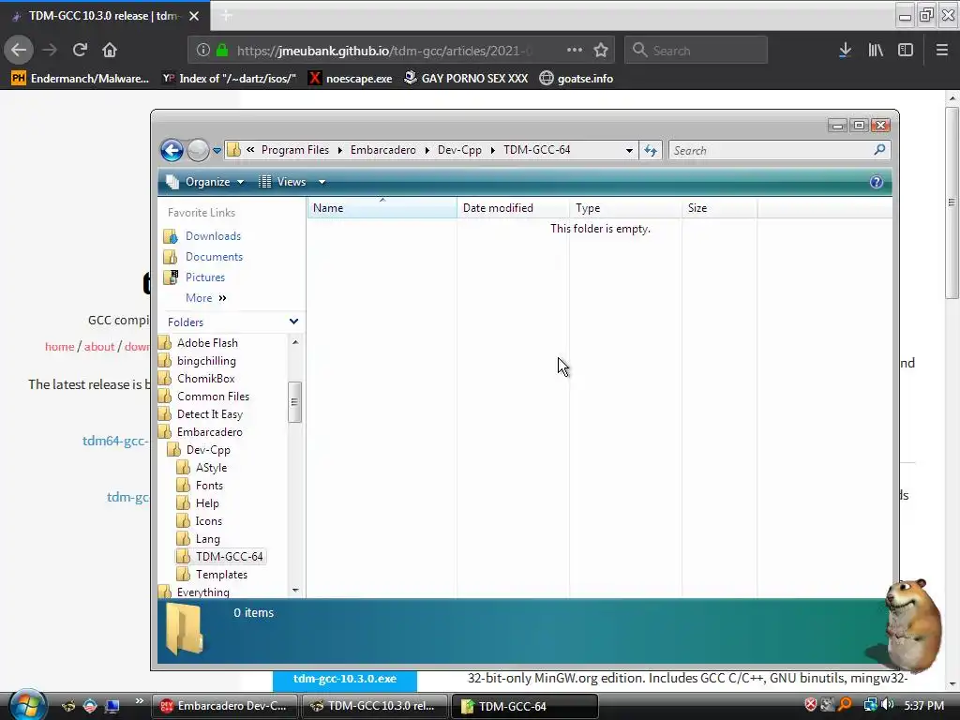Select Common Files folder in tree
Viewport: 960px width, 720px height.
point(213,397)
